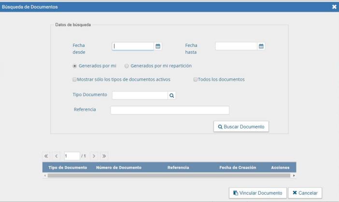
Task: Enable Mostrar sólo los tipos de documentos activos
Action: point(74,79)
